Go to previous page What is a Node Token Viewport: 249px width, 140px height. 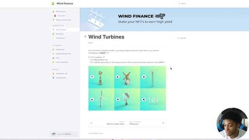(107, 123)
